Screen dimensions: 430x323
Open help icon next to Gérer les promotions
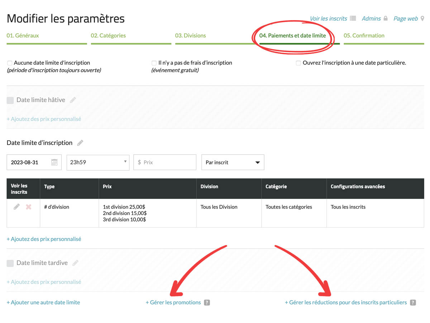tap(207, 303)
